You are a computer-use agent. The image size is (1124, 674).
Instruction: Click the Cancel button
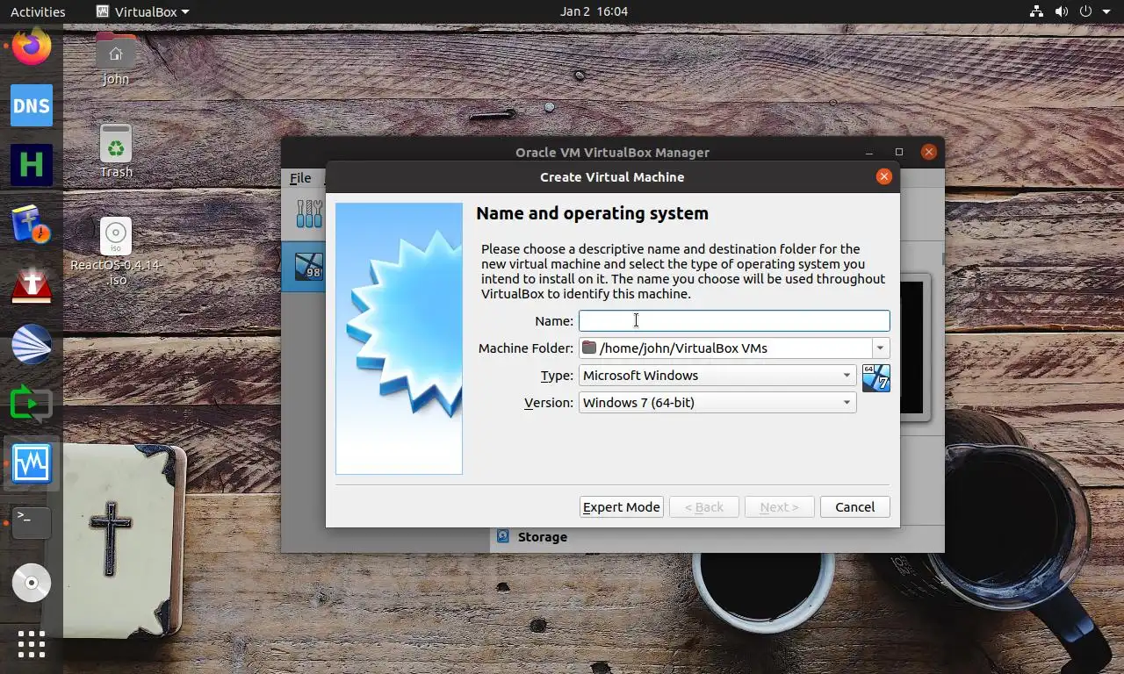pos(854,507)
